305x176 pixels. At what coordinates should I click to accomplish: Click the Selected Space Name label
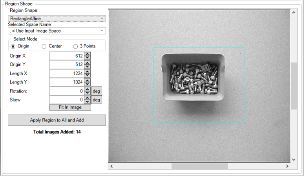coord(30,24)
